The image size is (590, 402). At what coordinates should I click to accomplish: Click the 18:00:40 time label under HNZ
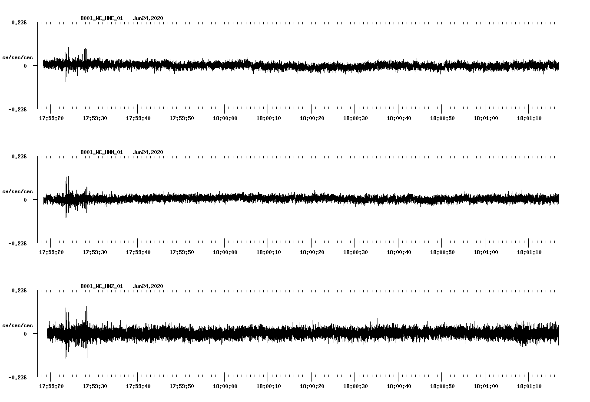(399, 386)
